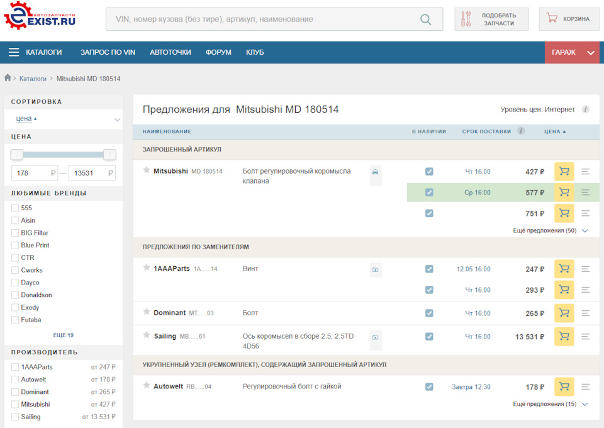Screen dimensions: 604x428
Task: Favorite the Autowelt star
Action: pyautogui.click(x=147, y=385)
